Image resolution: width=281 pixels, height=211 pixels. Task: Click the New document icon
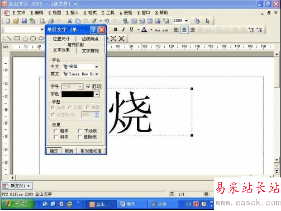pyautogui.click(x=8, y=21)
